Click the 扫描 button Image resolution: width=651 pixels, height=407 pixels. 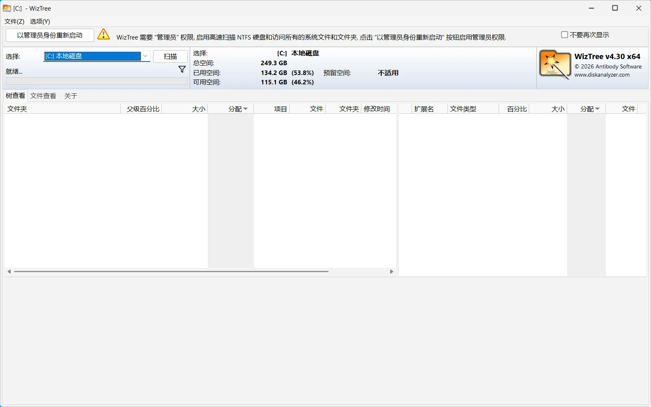click(x=170, y=56)
